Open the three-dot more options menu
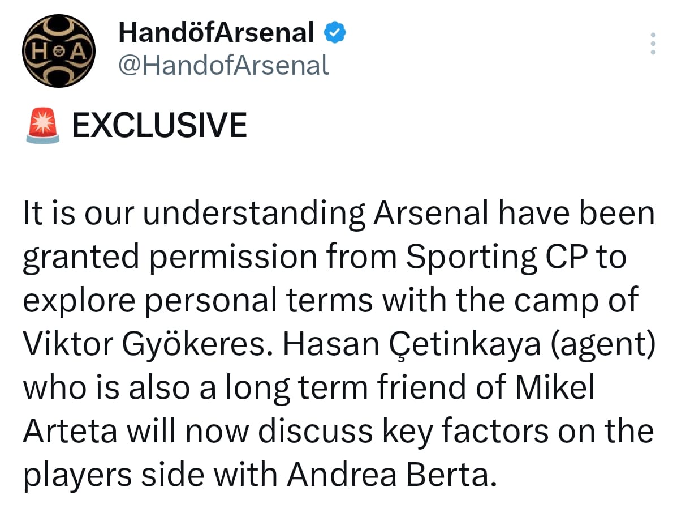Screen dimensions: 690x525 tap(653, 44)
